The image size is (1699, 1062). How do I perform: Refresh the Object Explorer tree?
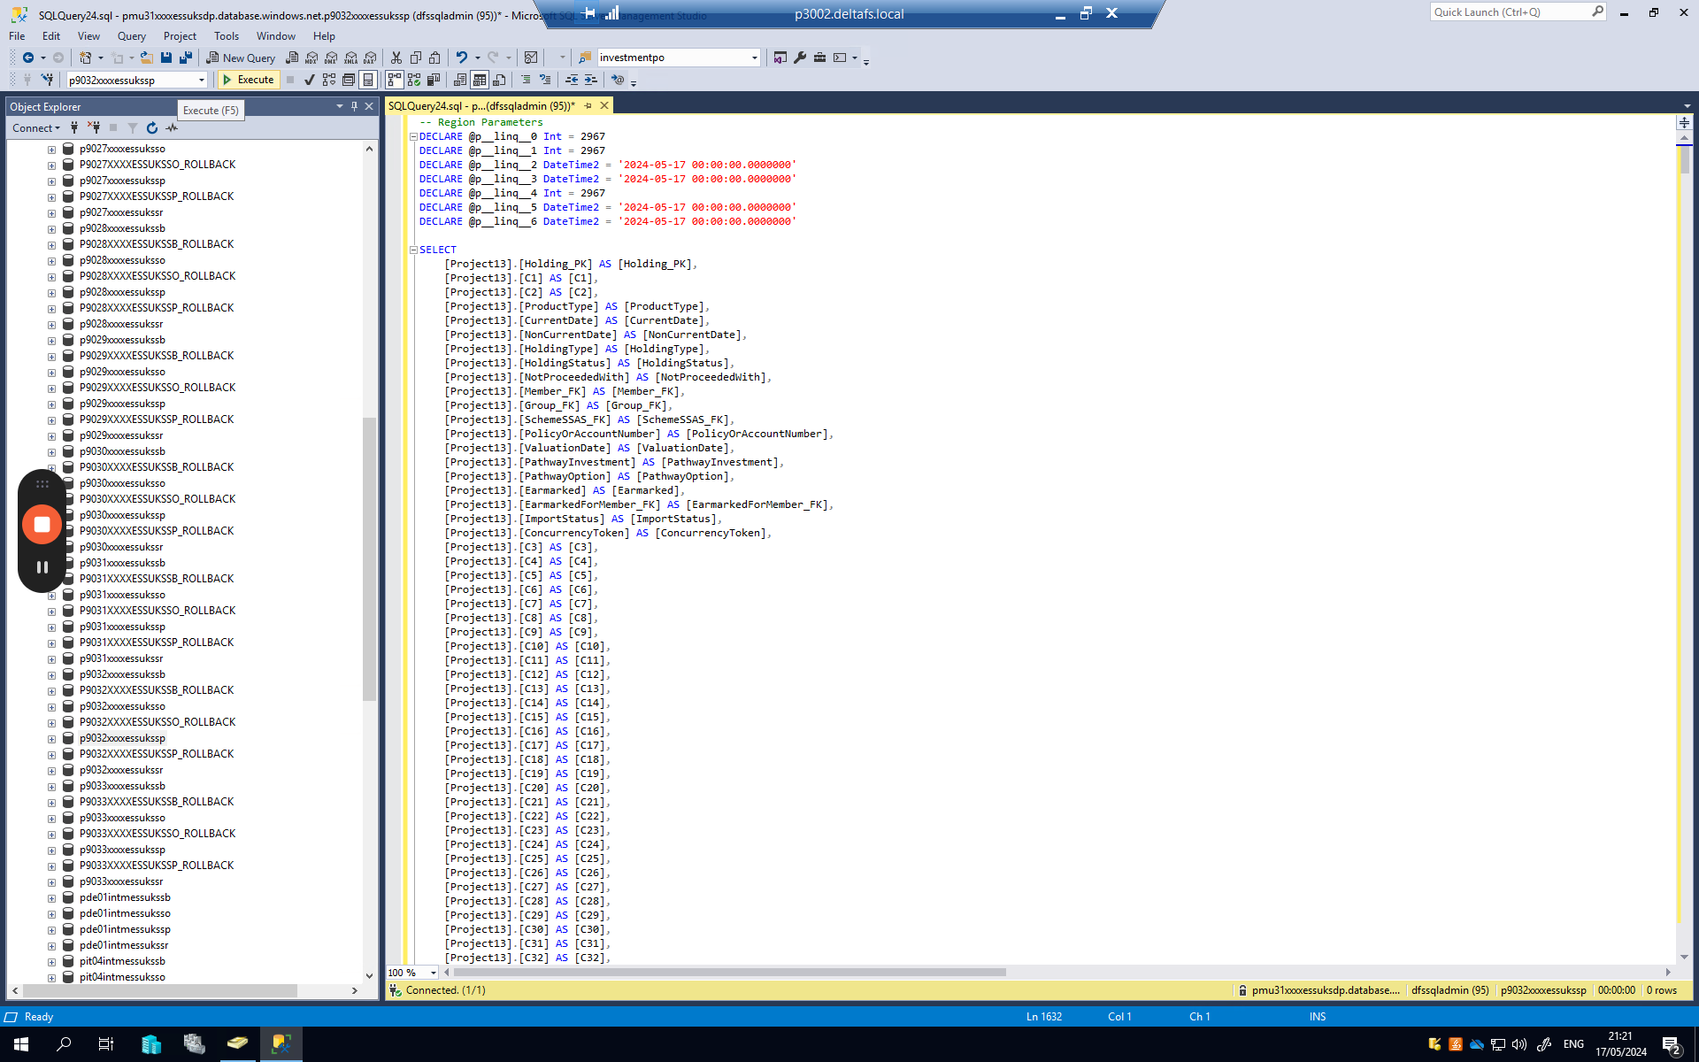point(152,128)
